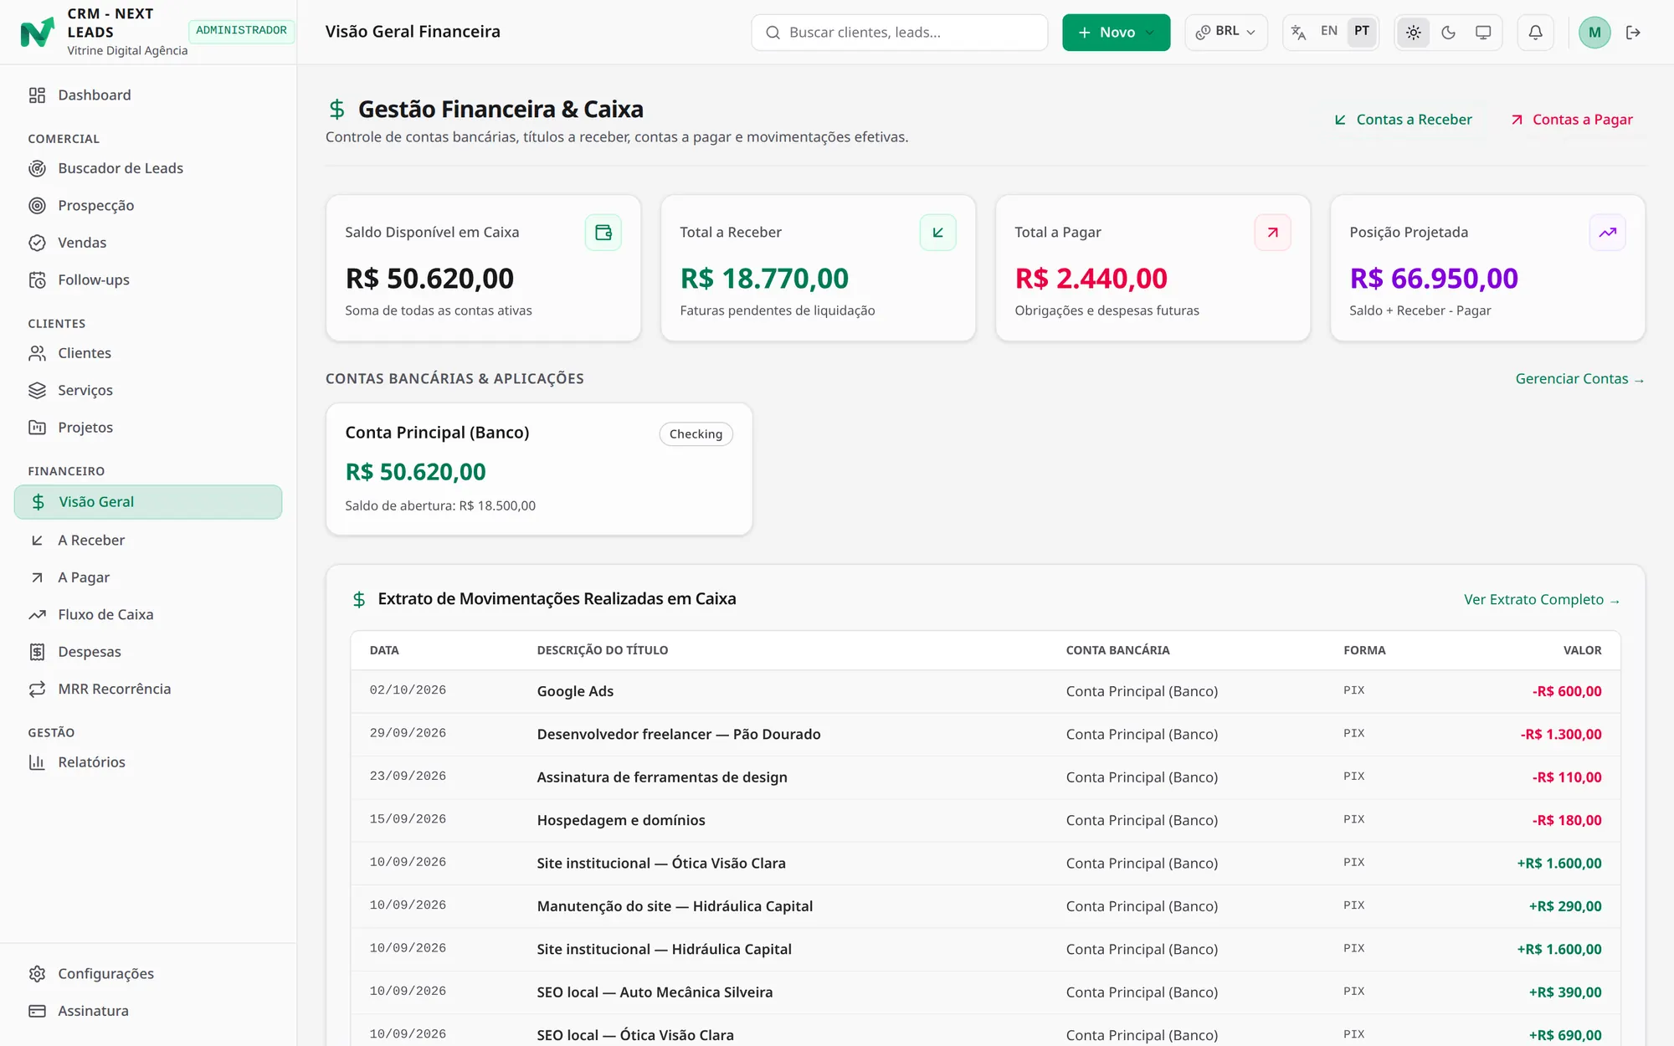The height and width of the screenshot is (1046, 1674).
Task: Click the Vendas checkmark badge icon
Action: [37, 243]
